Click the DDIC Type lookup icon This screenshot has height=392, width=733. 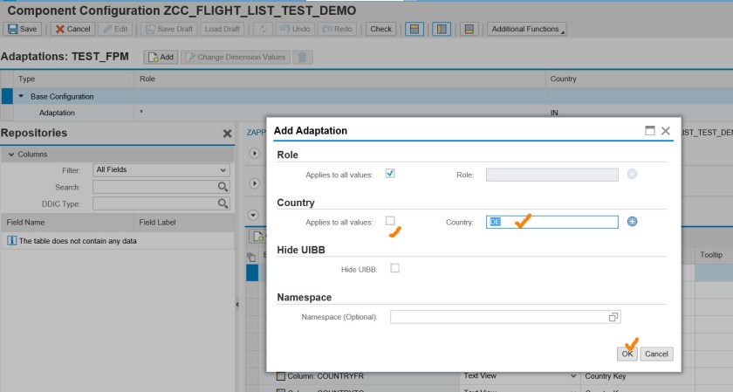pyautogui.click(x=223, y=203)
